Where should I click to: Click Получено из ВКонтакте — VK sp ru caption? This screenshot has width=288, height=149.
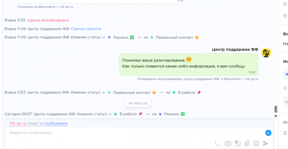[45, 7]
